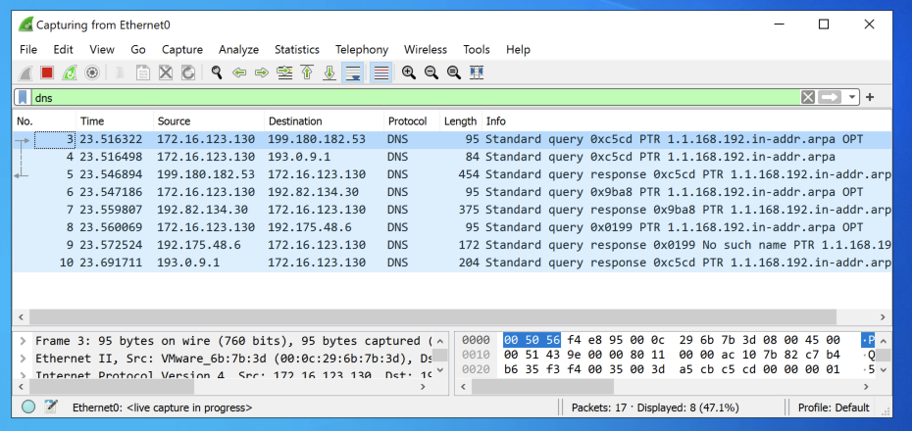912x431 pixels.
Task: Open capture file properties icon in status bar
Action: [x=51, y=407]
